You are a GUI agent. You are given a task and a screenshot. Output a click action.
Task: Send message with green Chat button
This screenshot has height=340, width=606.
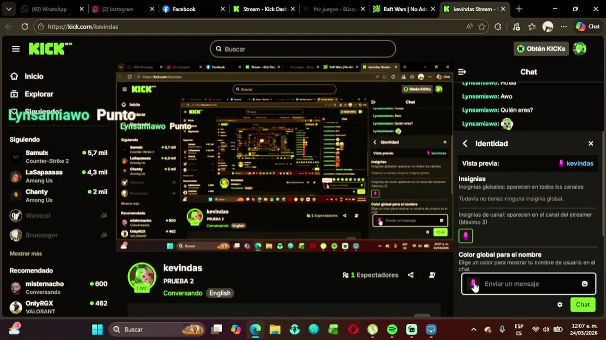click(582, 305)
